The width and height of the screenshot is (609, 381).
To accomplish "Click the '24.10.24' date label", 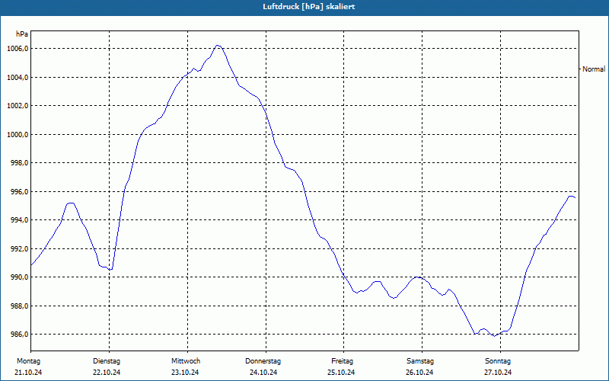I will 263,373.
